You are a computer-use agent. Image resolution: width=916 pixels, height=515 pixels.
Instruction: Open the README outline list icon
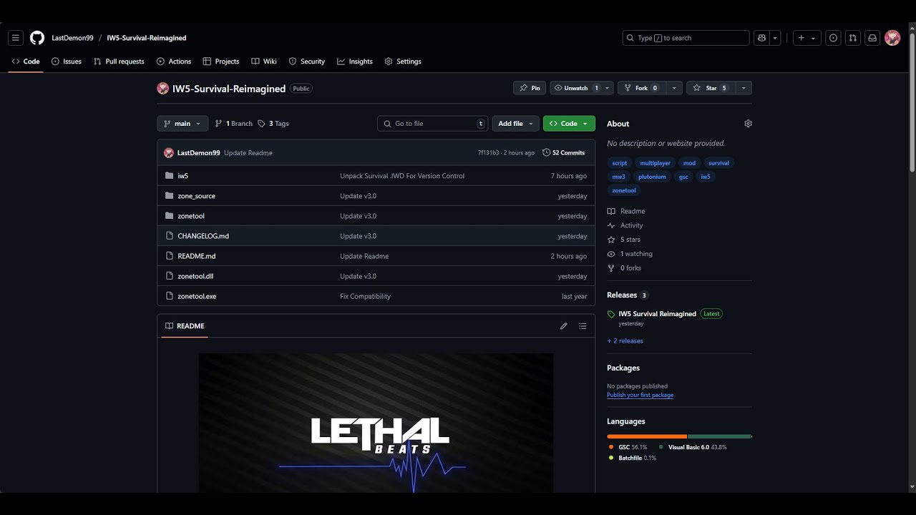[583, 326]
